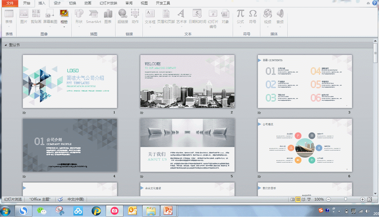Insert a 文本框 text box

(x=150, y=14)
